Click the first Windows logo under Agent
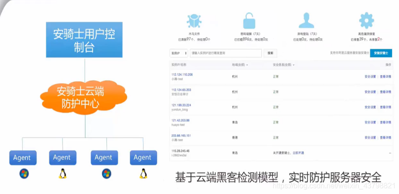This screenshot has width=399, height=194. 24,174
